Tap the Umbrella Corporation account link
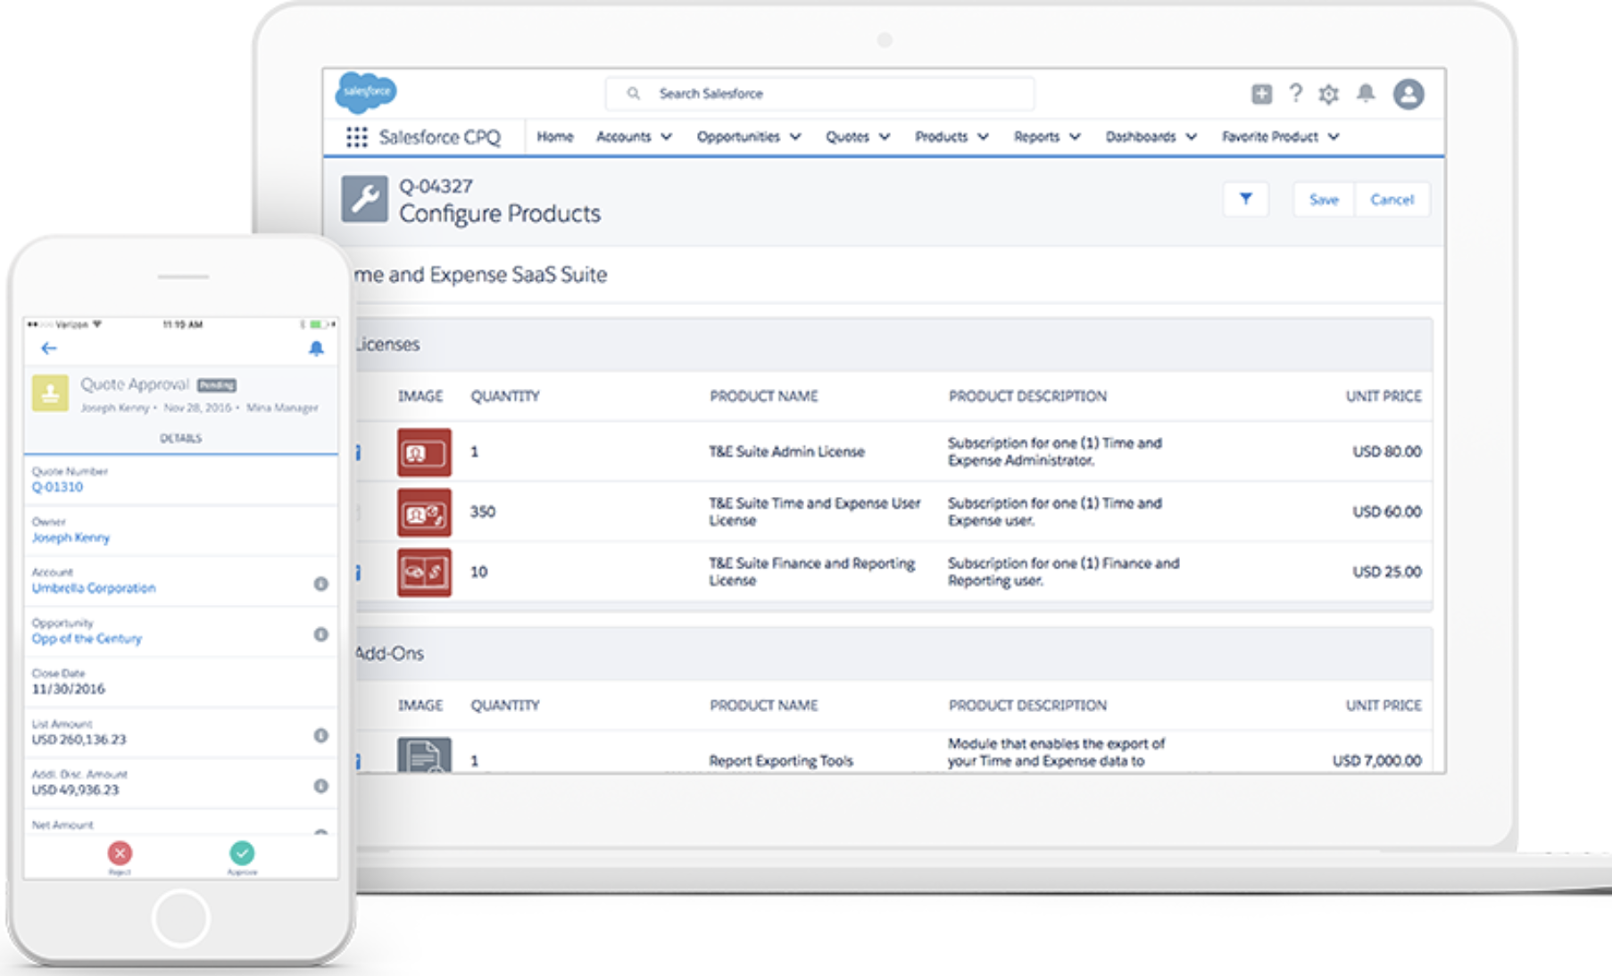 (x=94, y=588)
